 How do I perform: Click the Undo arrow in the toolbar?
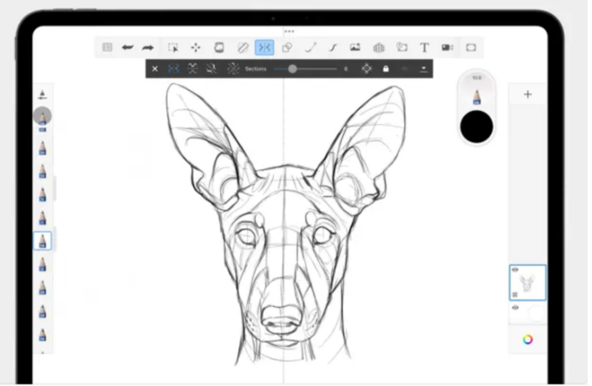coord(127,48)
